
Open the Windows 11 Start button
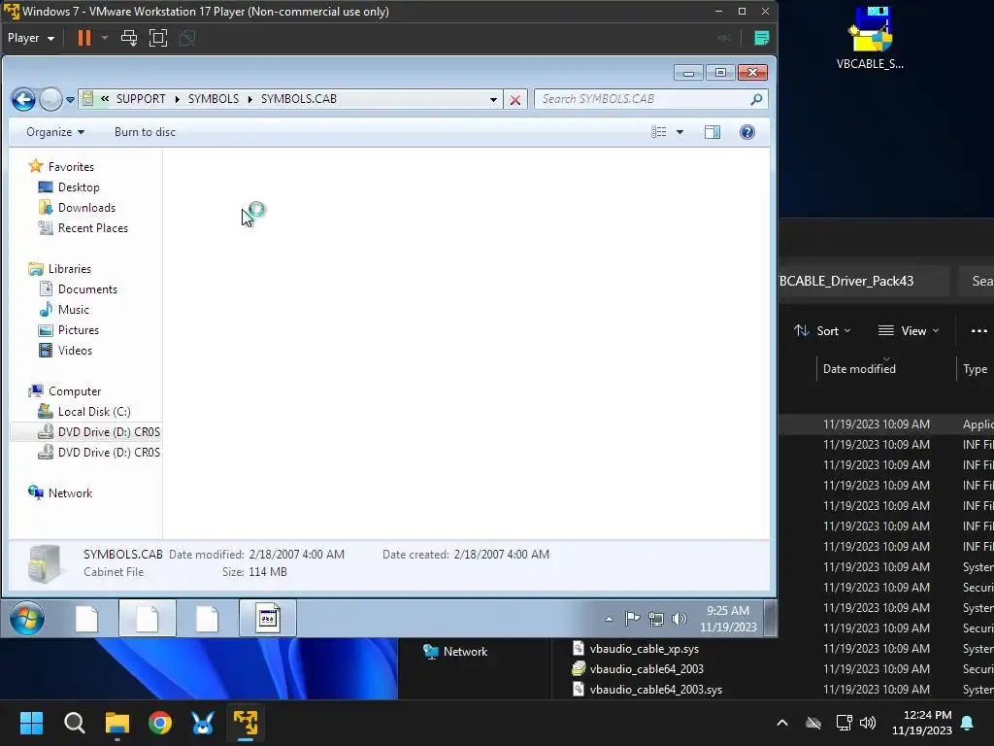(x=31, y=723)
